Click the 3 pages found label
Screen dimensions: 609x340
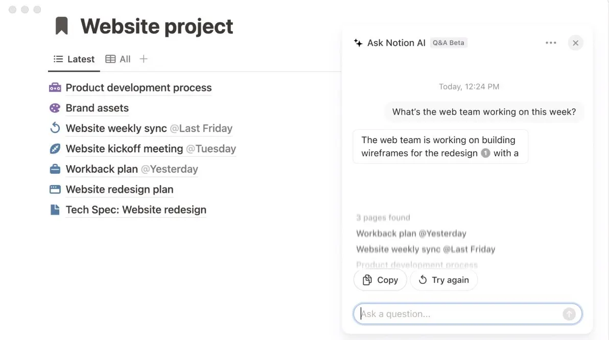point(383,218)
